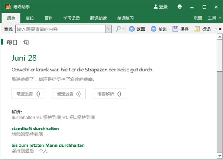Expand the search input history dropdown
The height and width of the screenshot is (160, 223).
(108, 29)
